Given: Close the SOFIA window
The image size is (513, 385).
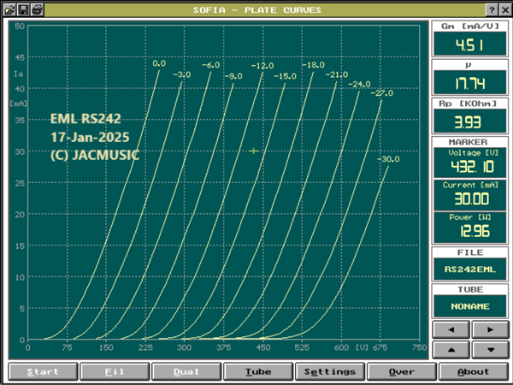Looking at the screenshot, I should pos(505,10).
